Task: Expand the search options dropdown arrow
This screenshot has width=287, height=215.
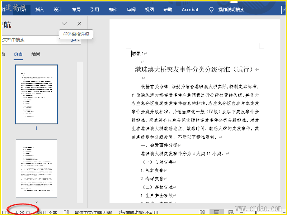Action: 79,40
